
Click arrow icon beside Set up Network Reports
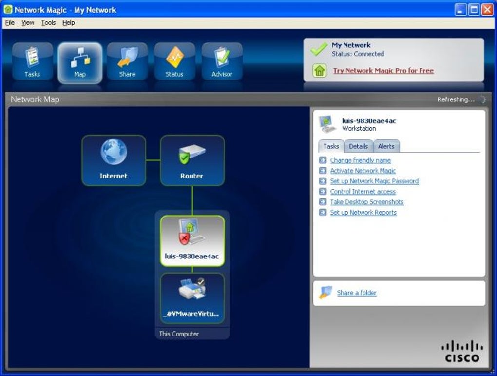click(323, 212)
